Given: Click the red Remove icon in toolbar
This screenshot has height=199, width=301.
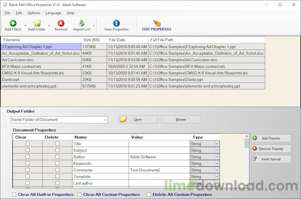Looking at the screenshot, I should click(61, 23).
